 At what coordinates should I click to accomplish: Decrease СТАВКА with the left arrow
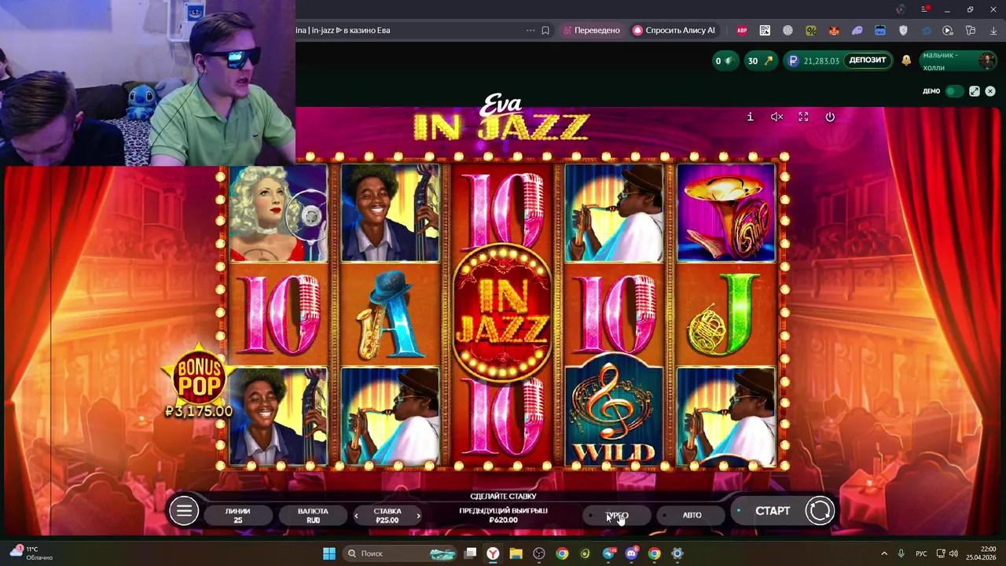pos(357,516)
